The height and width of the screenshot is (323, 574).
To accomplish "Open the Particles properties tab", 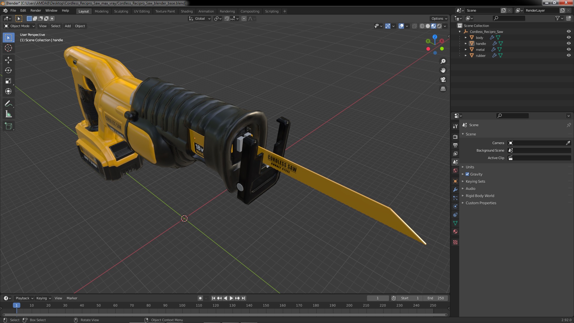I will tap(455, 198).
